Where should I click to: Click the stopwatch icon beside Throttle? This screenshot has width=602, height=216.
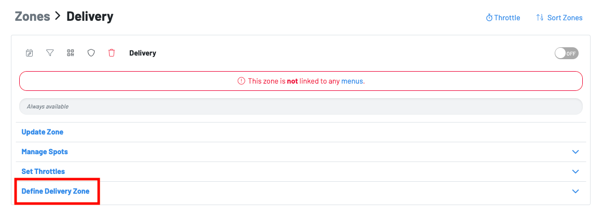[489, 18]
